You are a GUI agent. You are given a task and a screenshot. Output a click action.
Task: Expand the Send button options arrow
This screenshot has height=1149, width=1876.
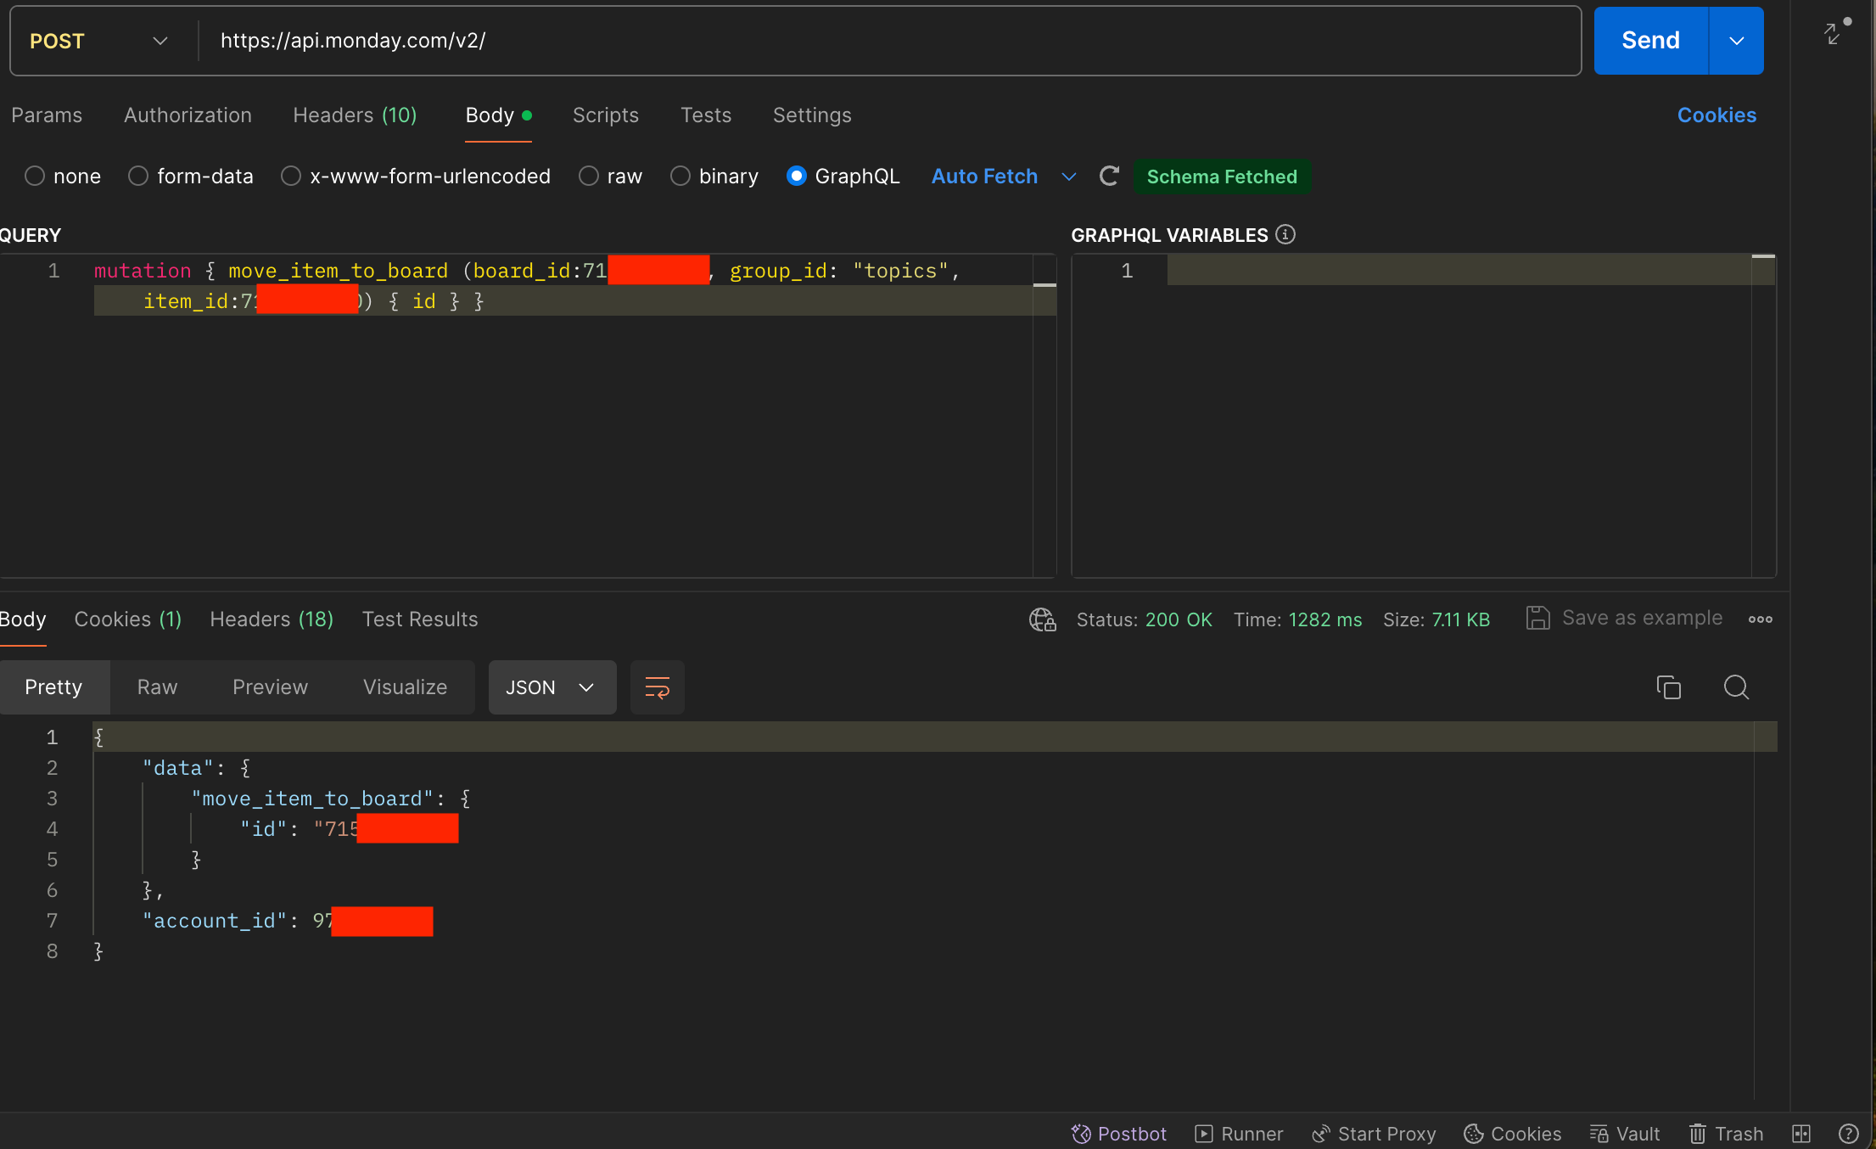[1737, 41]
